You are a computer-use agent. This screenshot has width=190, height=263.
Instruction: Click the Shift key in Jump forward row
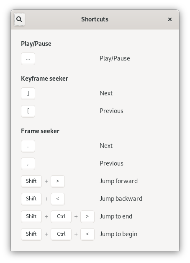coord(31,181)
